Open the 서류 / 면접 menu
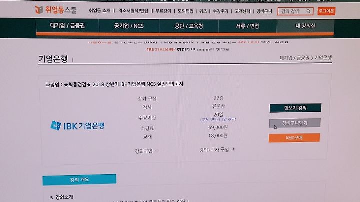360x202 pixels. (247, 26)
